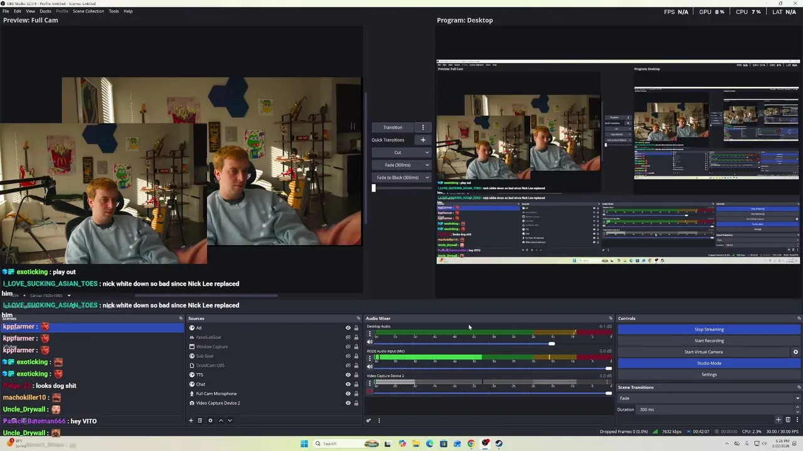Remove scene transition with trash icon
This screenshot has width=803, height=451.
(788, 420)
